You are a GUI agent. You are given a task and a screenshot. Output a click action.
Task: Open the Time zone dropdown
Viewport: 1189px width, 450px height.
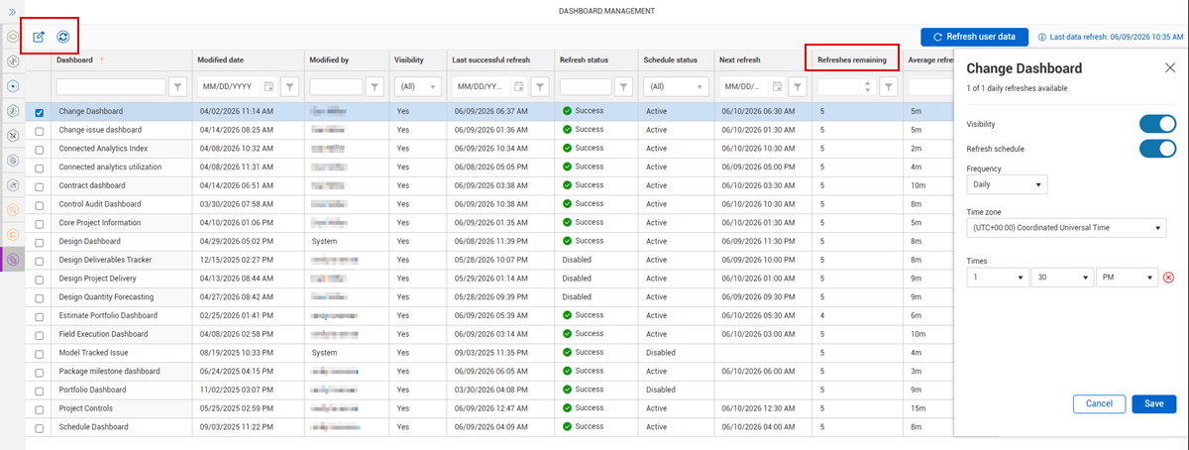pyautogui.click(x=1066, y=228)
